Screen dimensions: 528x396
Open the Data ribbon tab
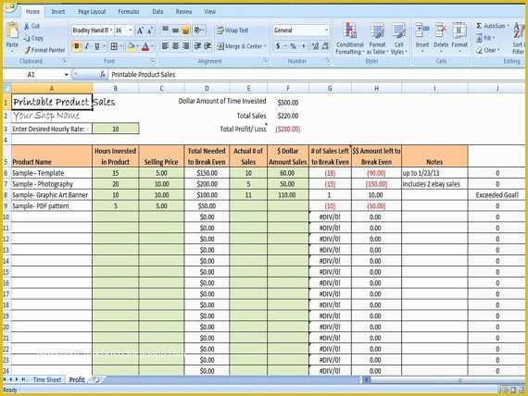[x=157, y=12]
